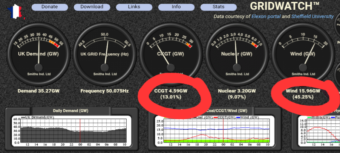Click the Frequency 50.075Hz reading
The width and height of the screenshot is (340, 153).
click(105, 91)
